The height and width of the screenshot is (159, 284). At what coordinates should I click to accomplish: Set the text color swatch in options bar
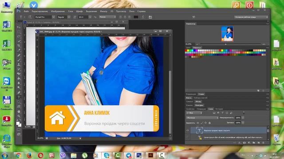(x=136, y=17)
